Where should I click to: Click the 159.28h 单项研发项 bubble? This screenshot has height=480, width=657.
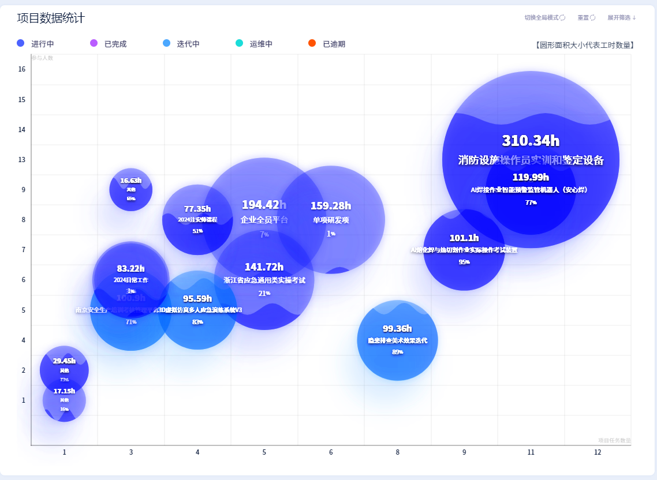(331, 220)
